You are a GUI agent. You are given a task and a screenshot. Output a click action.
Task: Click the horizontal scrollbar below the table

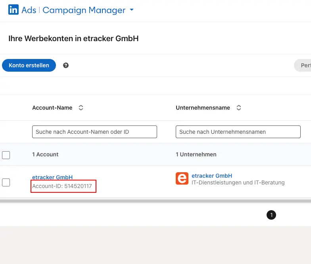(x=155, y=201)
